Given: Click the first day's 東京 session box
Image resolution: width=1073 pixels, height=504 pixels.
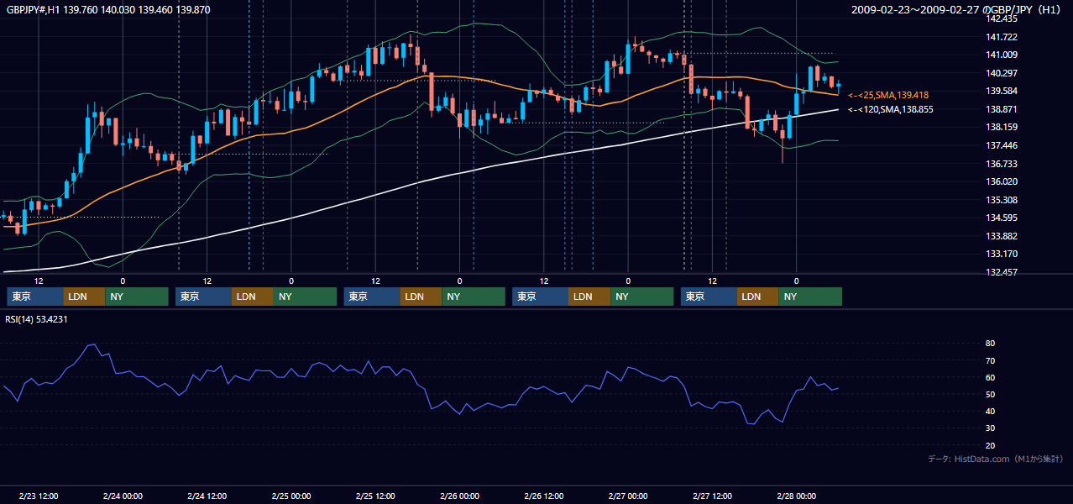Looking at the screenshot, I should click(x=34, y=297).
